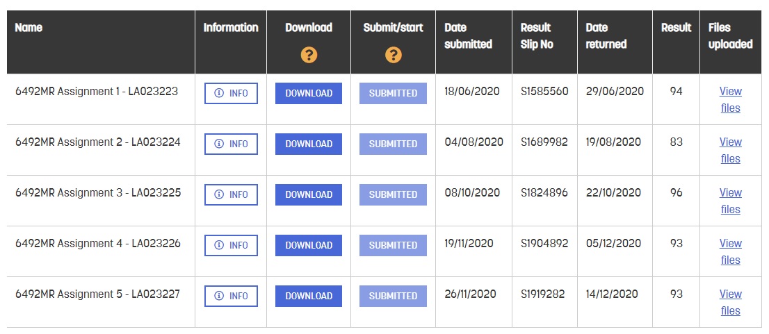Screen dimensions: 769x334
Task: Click SUBMITTED button for Assignment 5
Action: point(393,297)
